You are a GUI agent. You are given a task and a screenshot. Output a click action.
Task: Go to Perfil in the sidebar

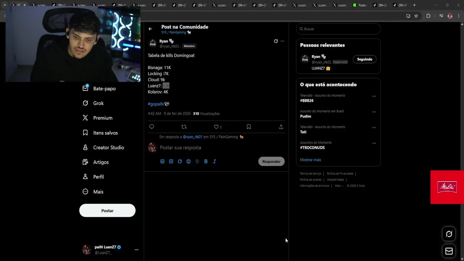coord(93,177)
